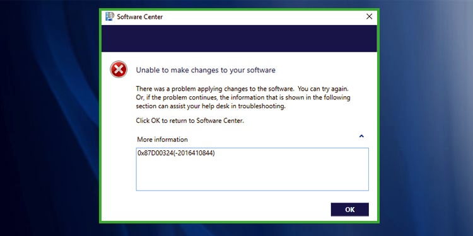Viewport: 473px width, 236px height.
Task: Click the number -2016410844 in parentheses
Action: (195, 153)
